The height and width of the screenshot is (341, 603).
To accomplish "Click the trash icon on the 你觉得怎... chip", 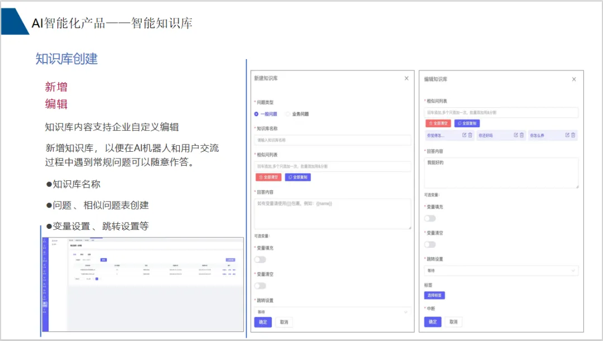I will (470, 135).
